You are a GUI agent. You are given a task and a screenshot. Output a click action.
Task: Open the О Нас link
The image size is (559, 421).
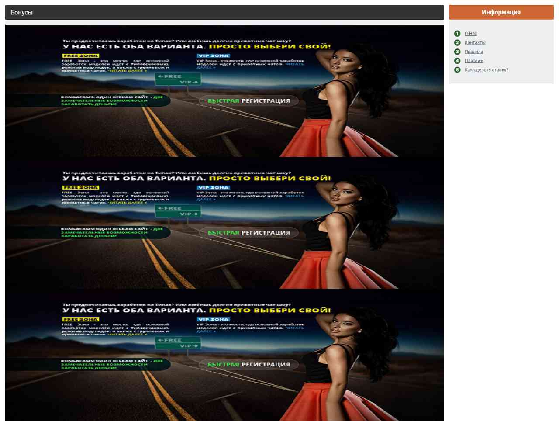(x=470, y=34)
